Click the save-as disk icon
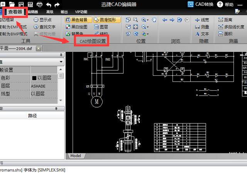The image size is (247, 173). point(30,4)
